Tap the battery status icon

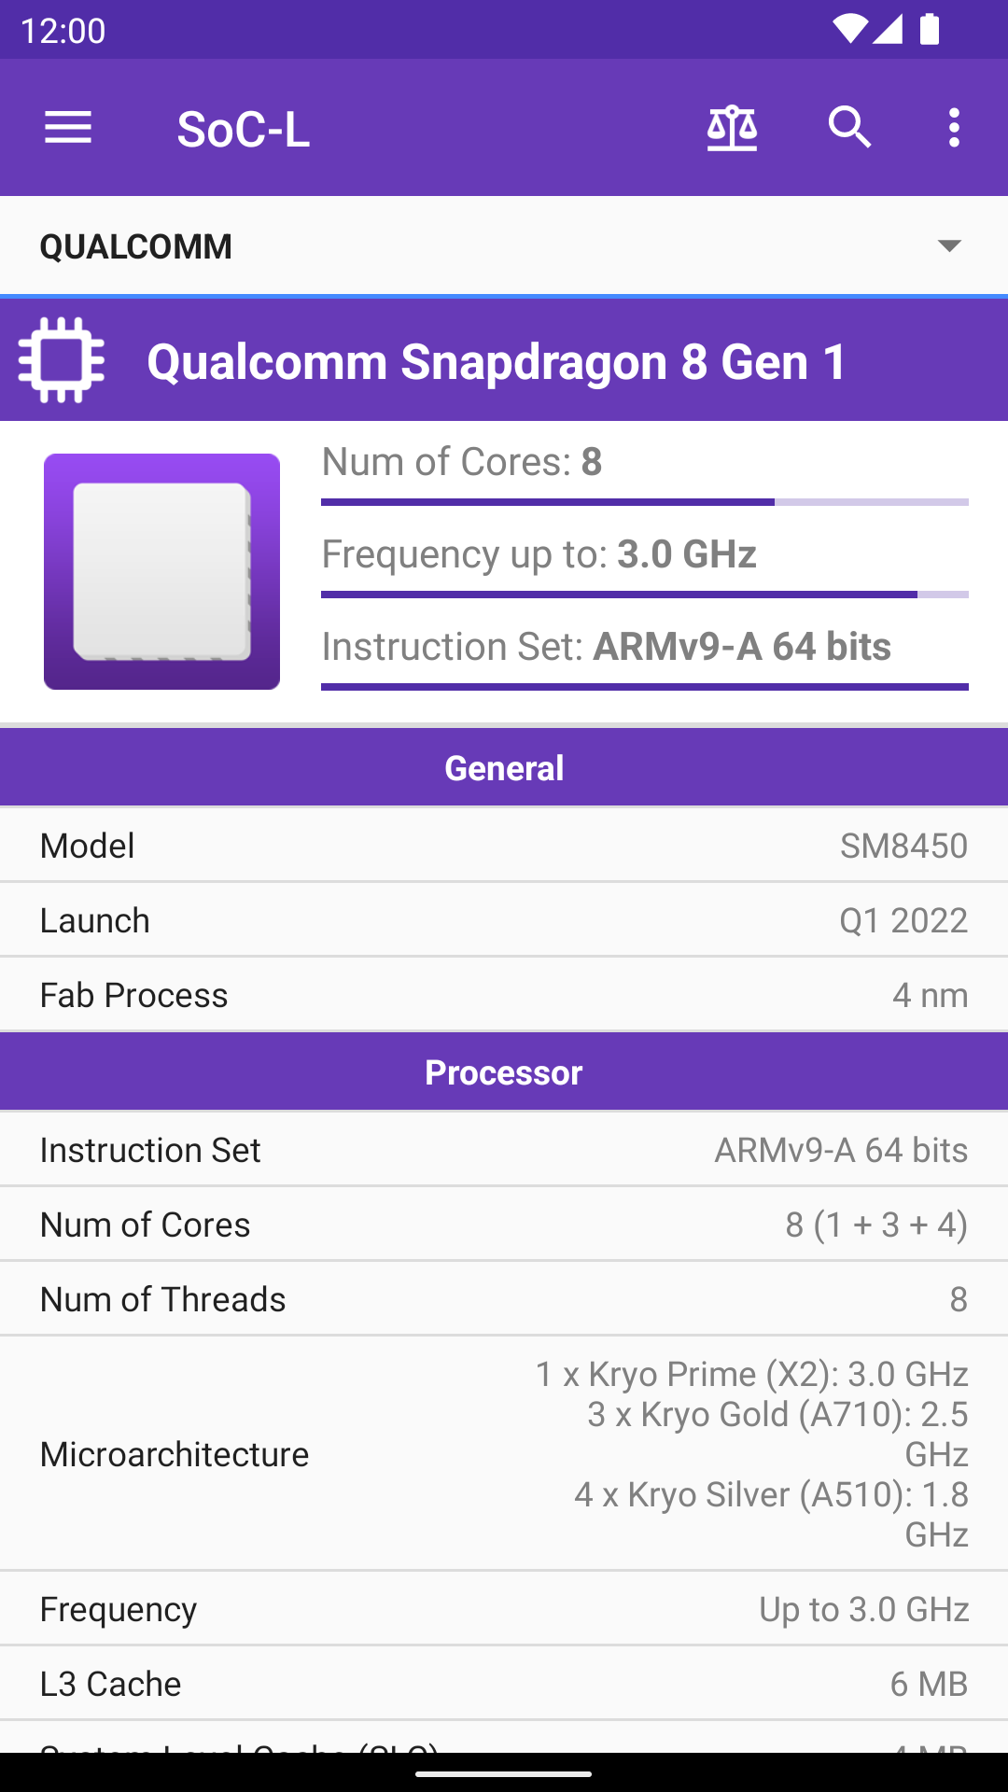click(930, 29)
